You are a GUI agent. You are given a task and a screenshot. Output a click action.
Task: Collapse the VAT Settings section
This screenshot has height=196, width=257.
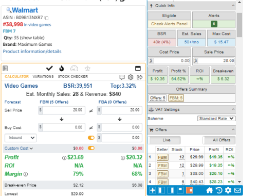tap(233, 109)
